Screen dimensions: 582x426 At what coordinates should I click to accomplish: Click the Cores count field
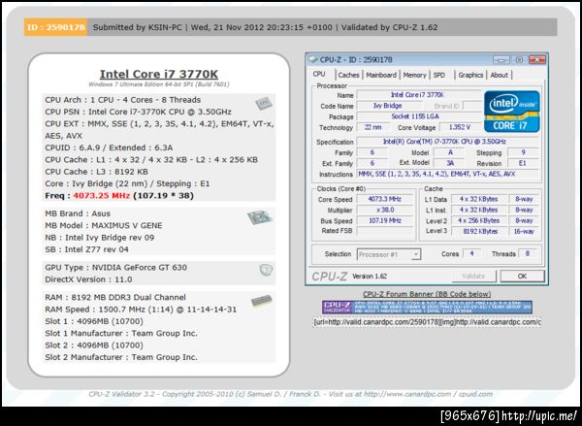point(471,253)
